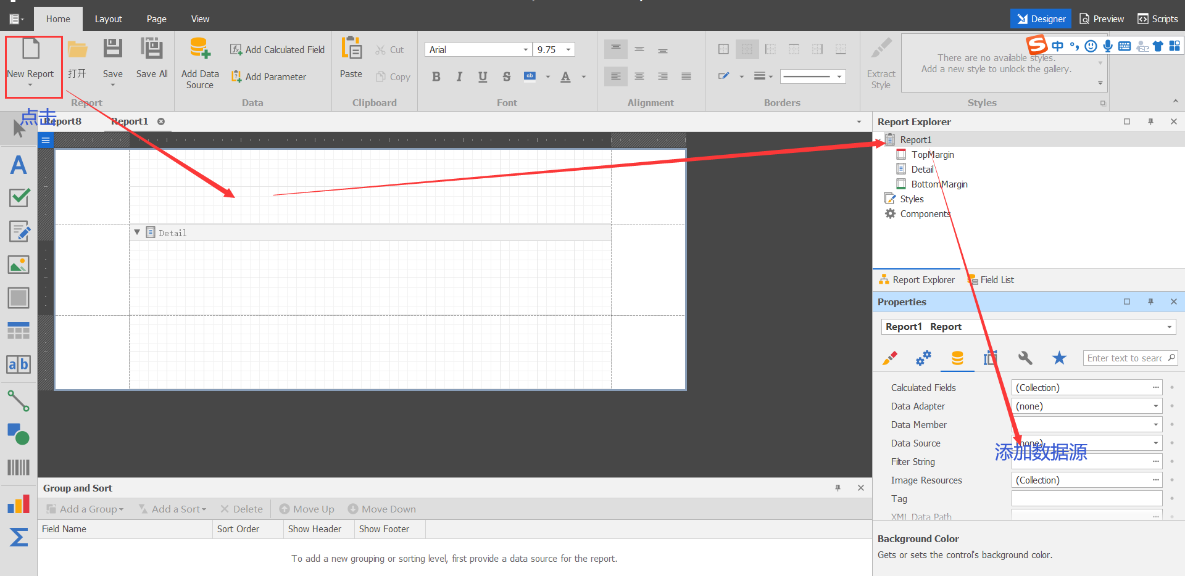Open the Favorites properties view (star icon)
Viewport: 1185px width, 576px height.
click(x=1059, y=358)
